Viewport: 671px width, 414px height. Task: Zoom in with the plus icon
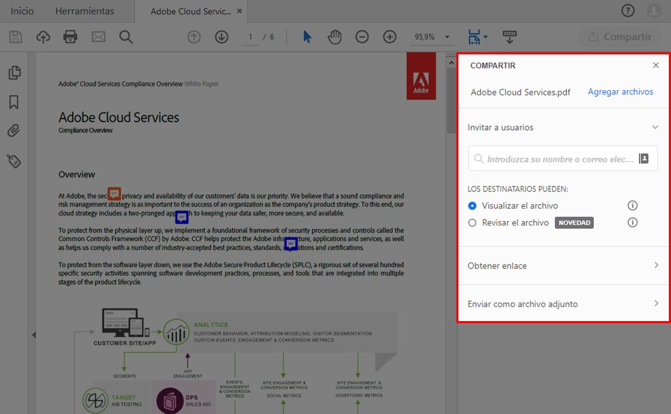click(390, 37)
